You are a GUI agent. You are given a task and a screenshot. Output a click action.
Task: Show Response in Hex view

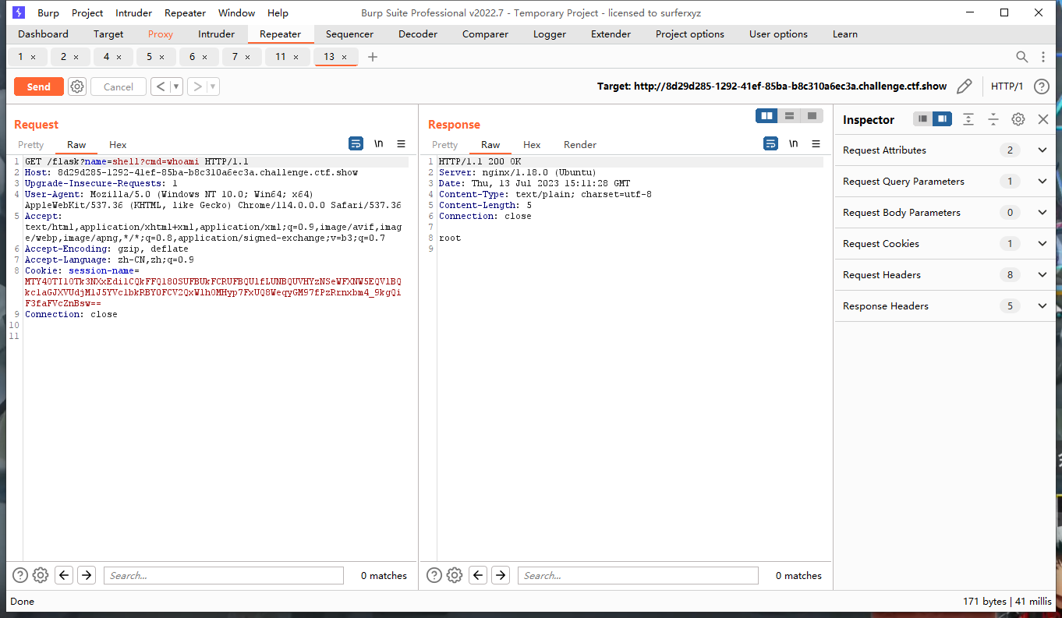pos(532,145)
